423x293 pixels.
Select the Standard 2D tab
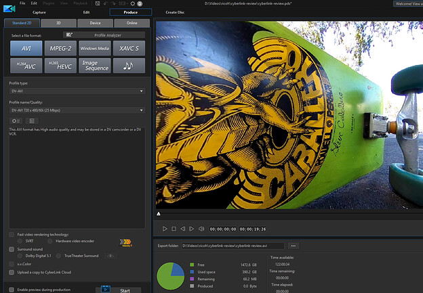pyautogui.click(x=22, y=23)
